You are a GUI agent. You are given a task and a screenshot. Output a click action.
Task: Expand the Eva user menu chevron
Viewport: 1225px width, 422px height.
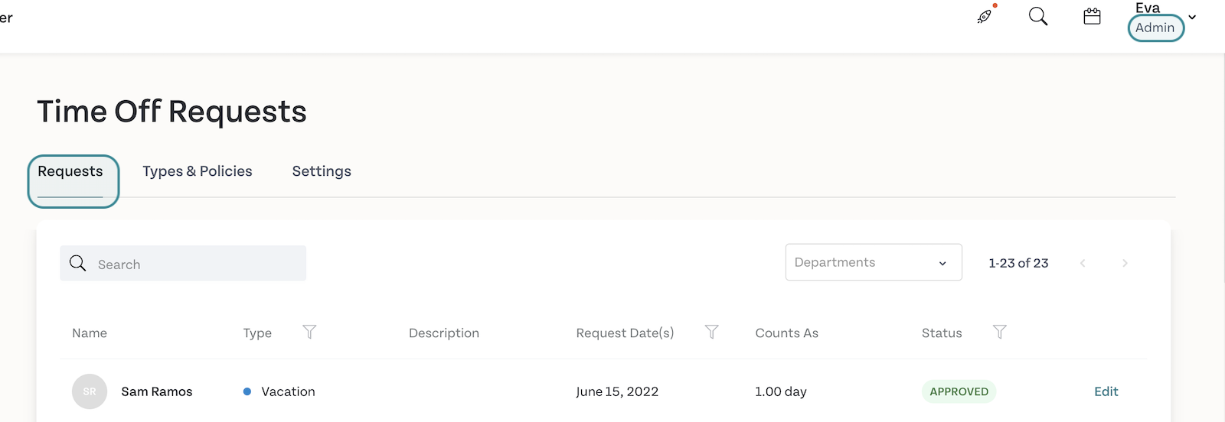pyautogui.click(x=1192, y=17)
